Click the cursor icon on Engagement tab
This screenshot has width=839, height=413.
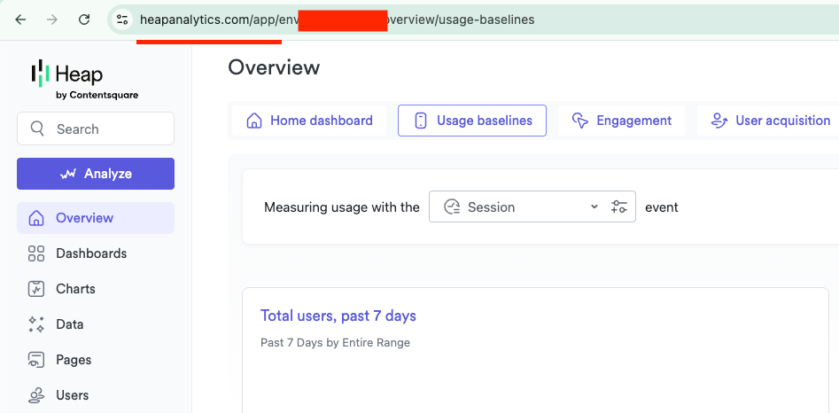pyautogui.click(x=580, y=121)
